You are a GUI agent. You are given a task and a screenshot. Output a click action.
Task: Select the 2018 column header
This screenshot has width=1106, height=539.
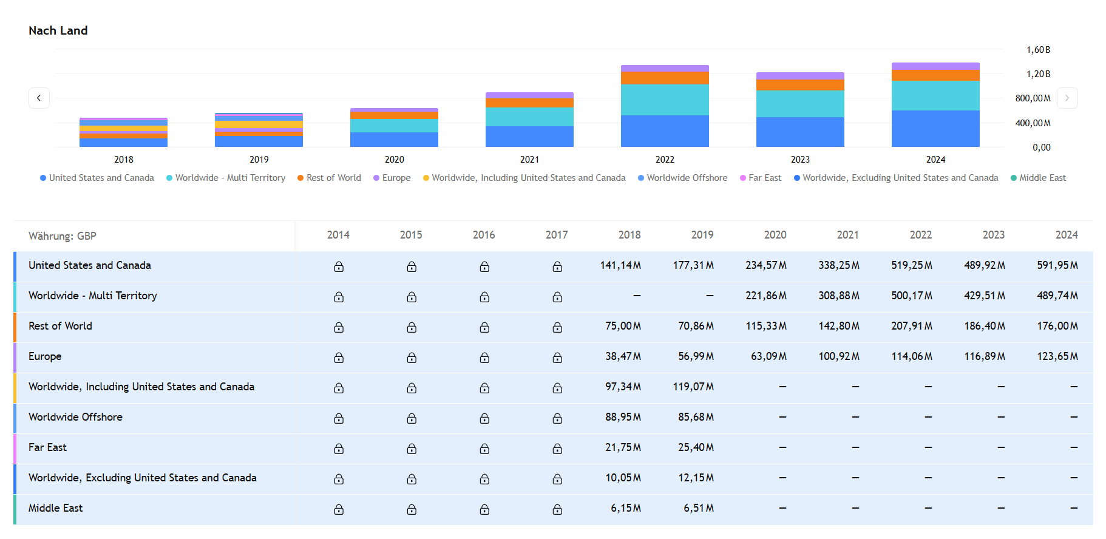click(629, 235)
